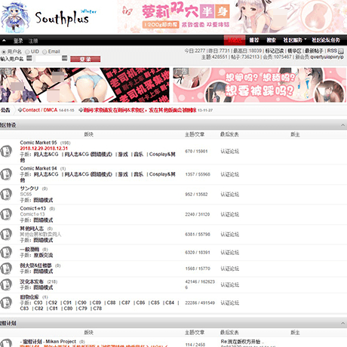Focus the username input field
The height and width of the screenshot is (347, 347).
48,59
